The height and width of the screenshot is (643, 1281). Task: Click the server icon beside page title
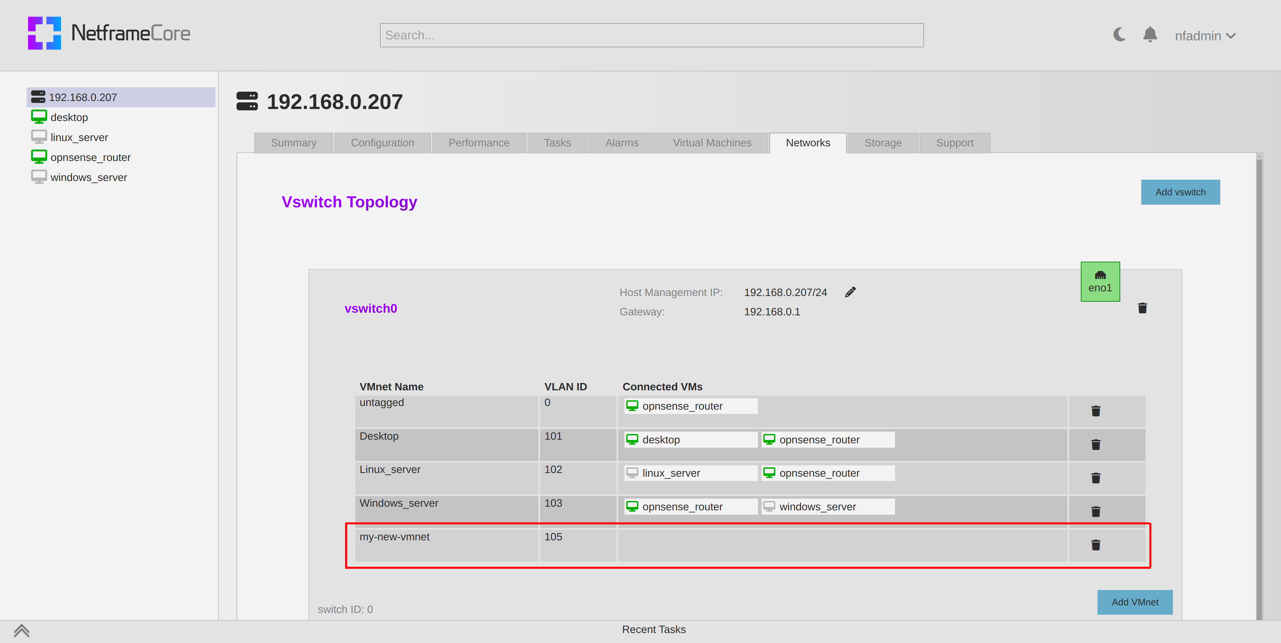pyautogui.click(x=247, y=101)
